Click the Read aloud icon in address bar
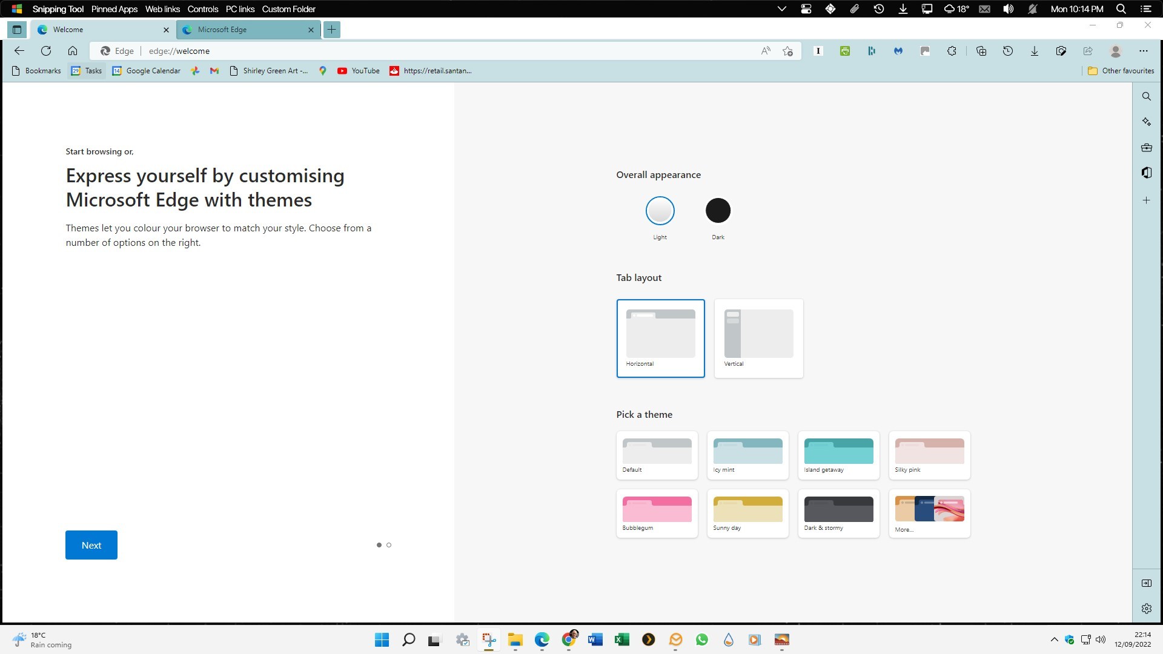The height and width of the screenshot is (654, 1163). 766,51
